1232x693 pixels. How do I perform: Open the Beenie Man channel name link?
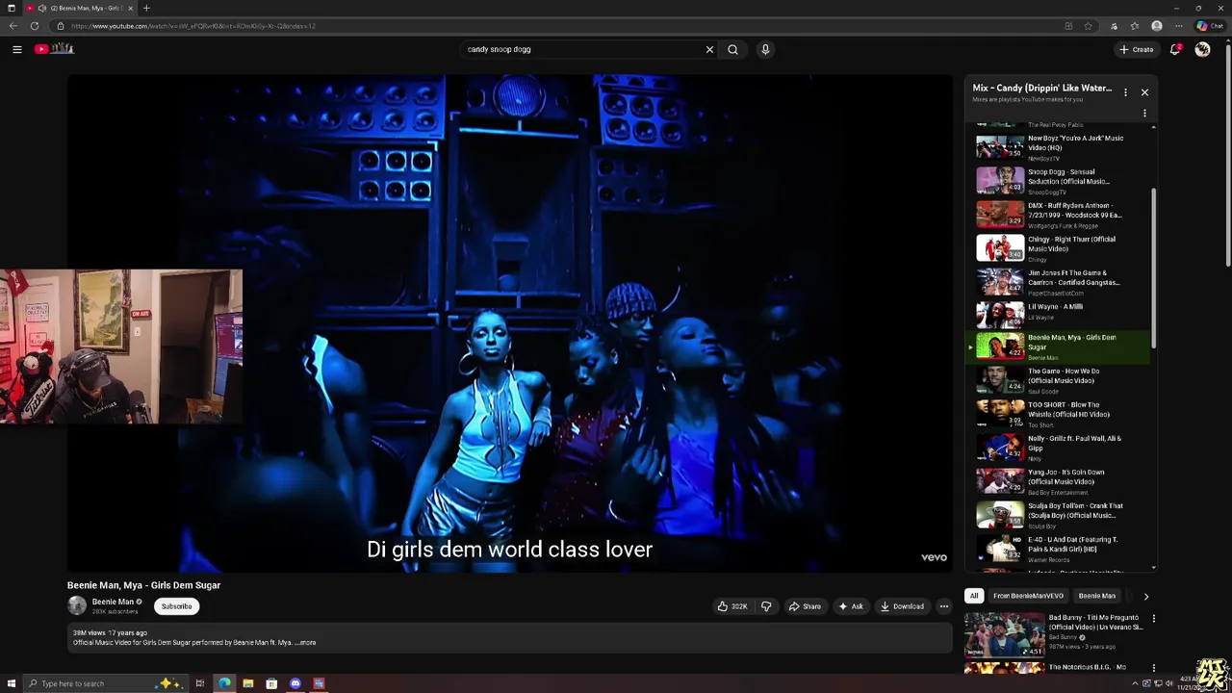[x=113, y=602]
